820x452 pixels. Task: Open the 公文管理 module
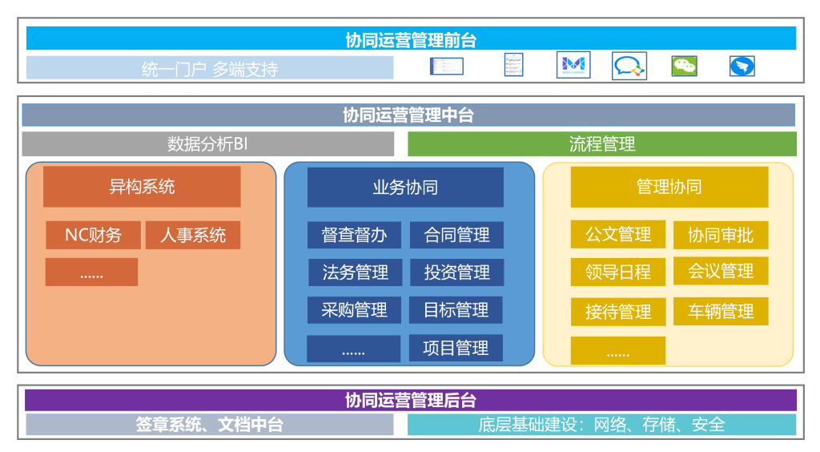[x=618, y=235]
